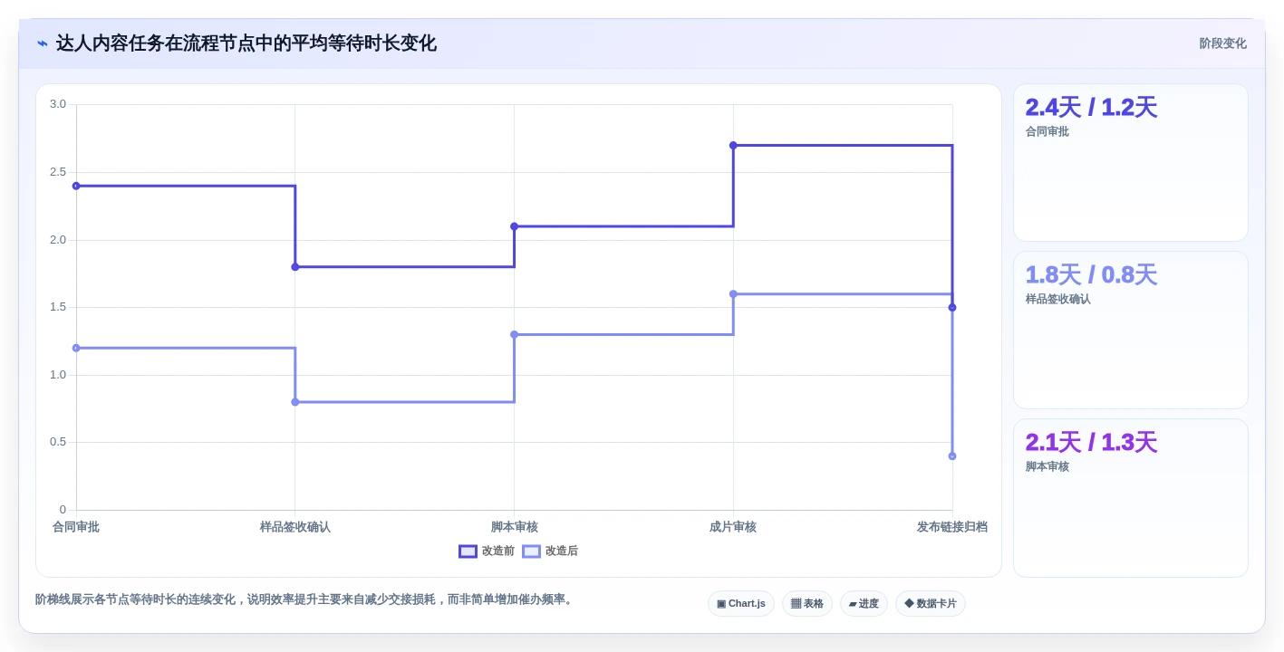Click the 改造后 legend color box
The image size is (1284, 652).
[x=531, y=551]
